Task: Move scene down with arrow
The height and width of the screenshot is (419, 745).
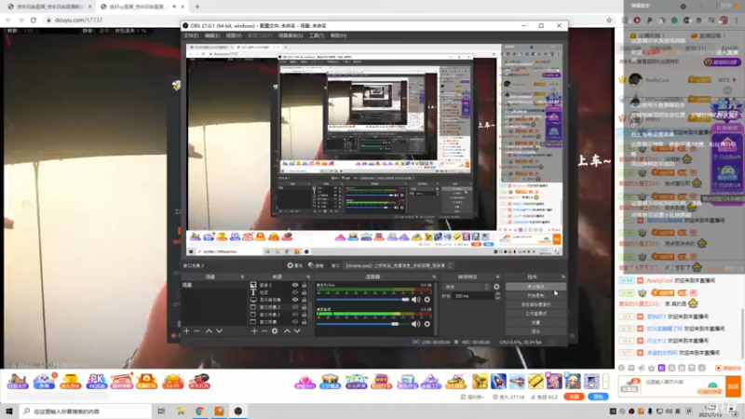Action: pos(219,331)
